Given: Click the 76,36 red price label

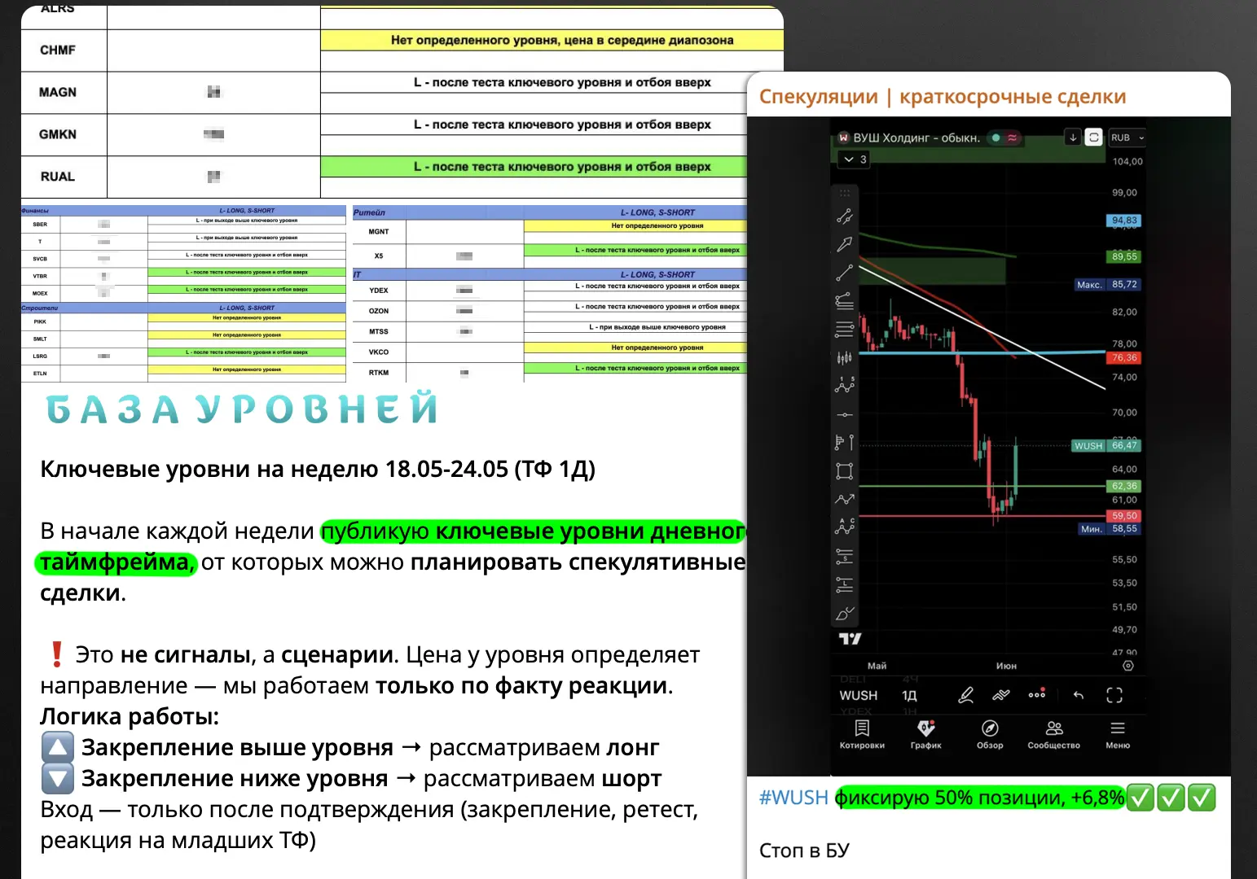Looking at the screenshot, I should (1124, 357).
